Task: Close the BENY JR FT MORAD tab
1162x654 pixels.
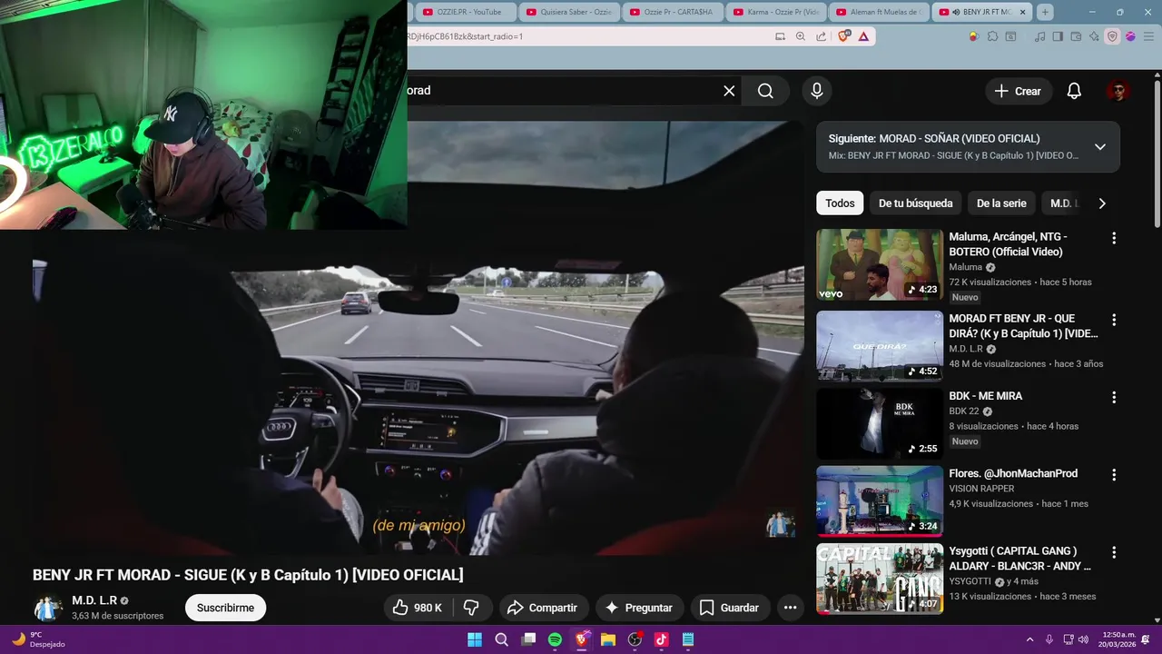Action: click(1023, 12)
